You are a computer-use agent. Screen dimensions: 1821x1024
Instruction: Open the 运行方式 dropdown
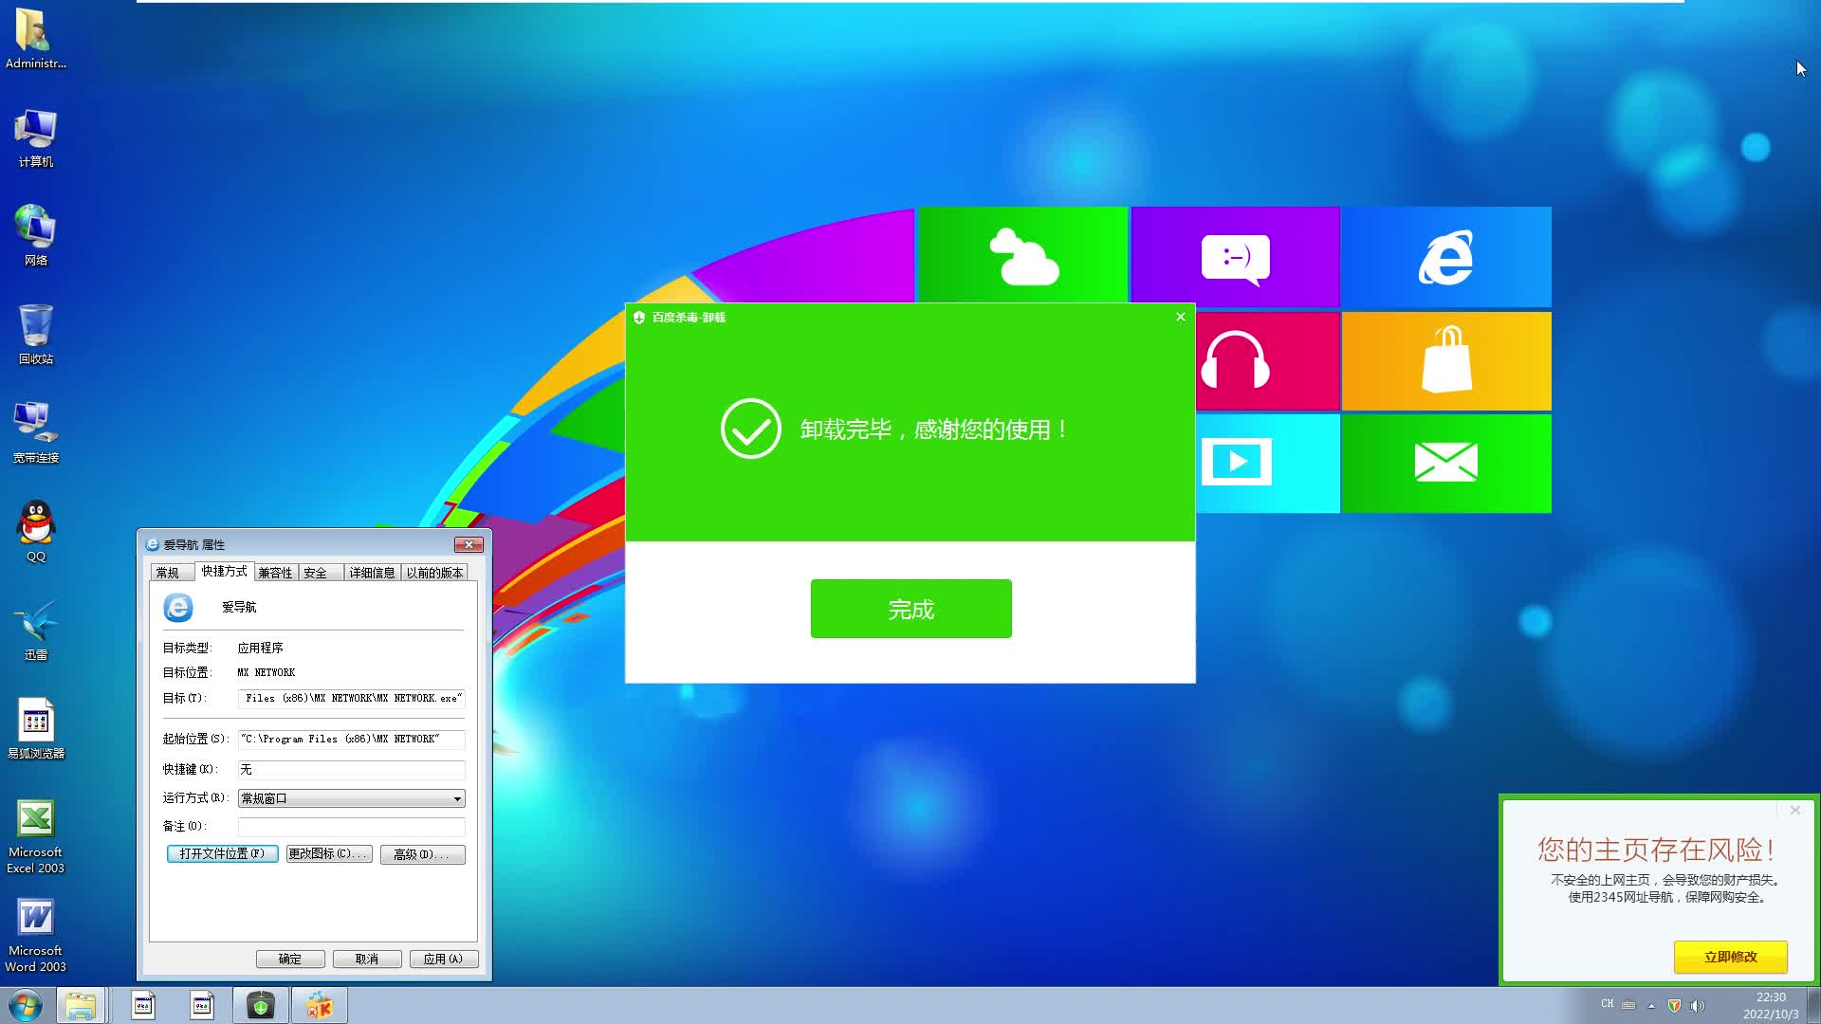(x=351, y=798)
